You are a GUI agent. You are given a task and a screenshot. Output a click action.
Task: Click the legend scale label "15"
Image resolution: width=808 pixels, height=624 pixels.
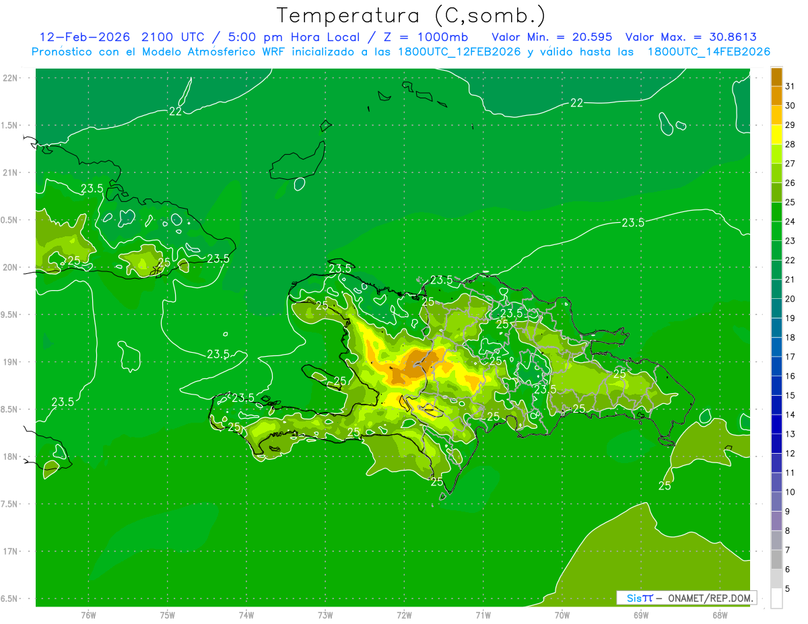[790, 396]
